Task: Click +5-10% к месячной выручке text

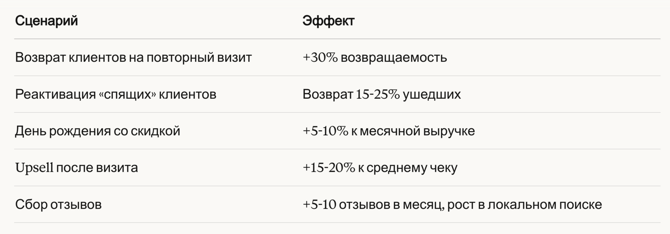Action: [x=388, y=131]
